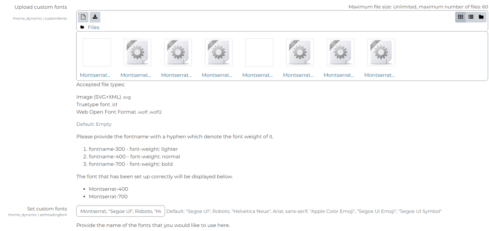Click the "Set custom fonts" setting label

(47, 209)
